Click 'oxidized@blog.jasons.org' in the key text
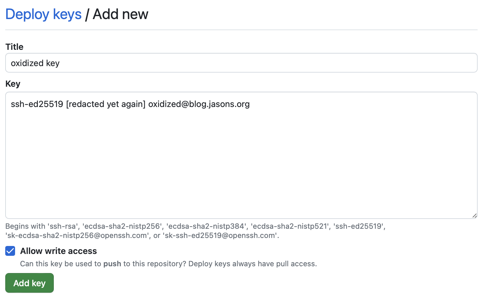The image size is (489, 305). pos(199,104)
